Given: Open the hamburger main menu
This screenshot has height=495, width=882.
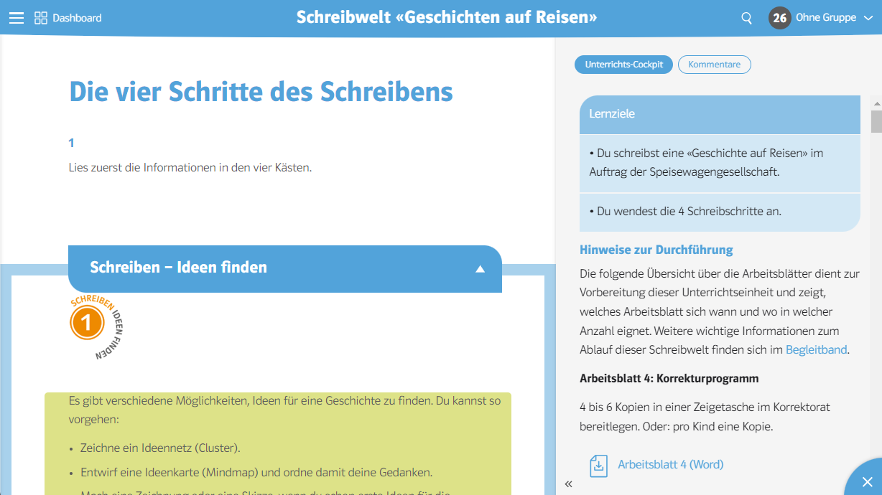Looking at the screenshot, I should coord(16,18).
